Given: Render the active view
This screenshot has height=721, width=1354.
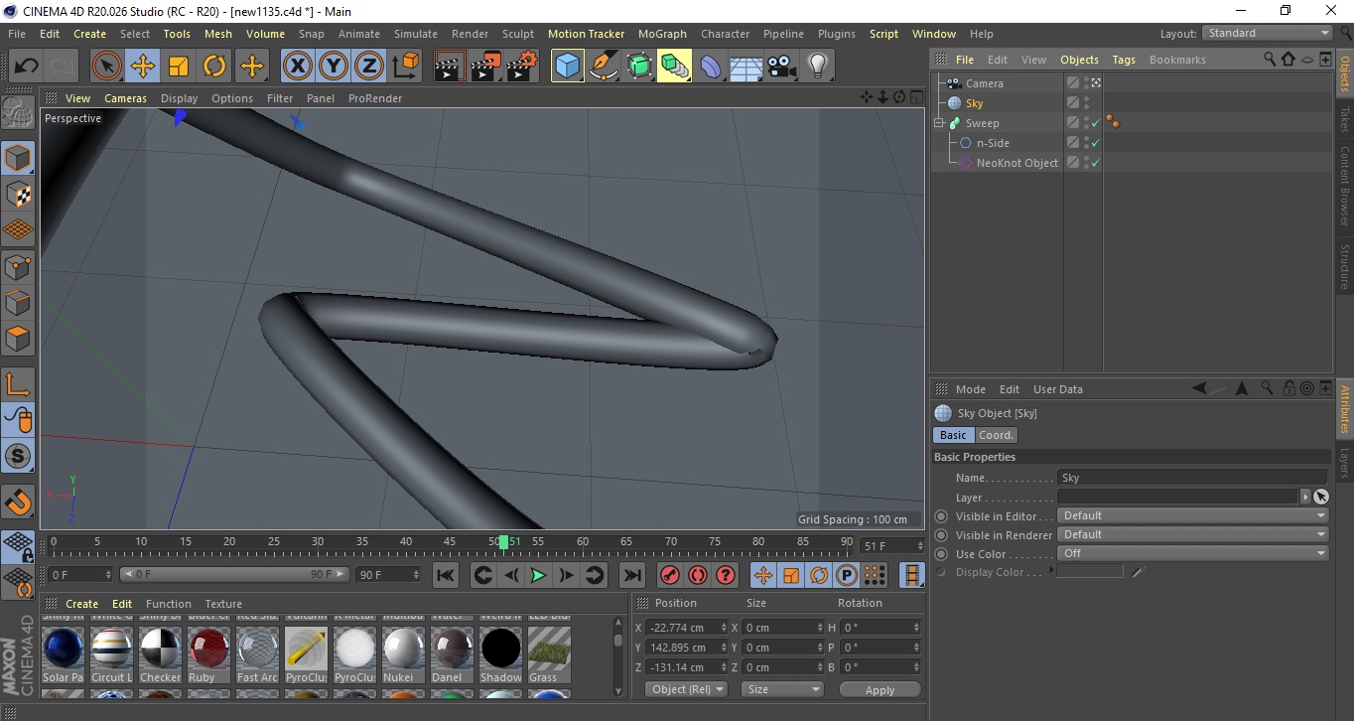Looking at the screenshot, I should tap(451, 67).
